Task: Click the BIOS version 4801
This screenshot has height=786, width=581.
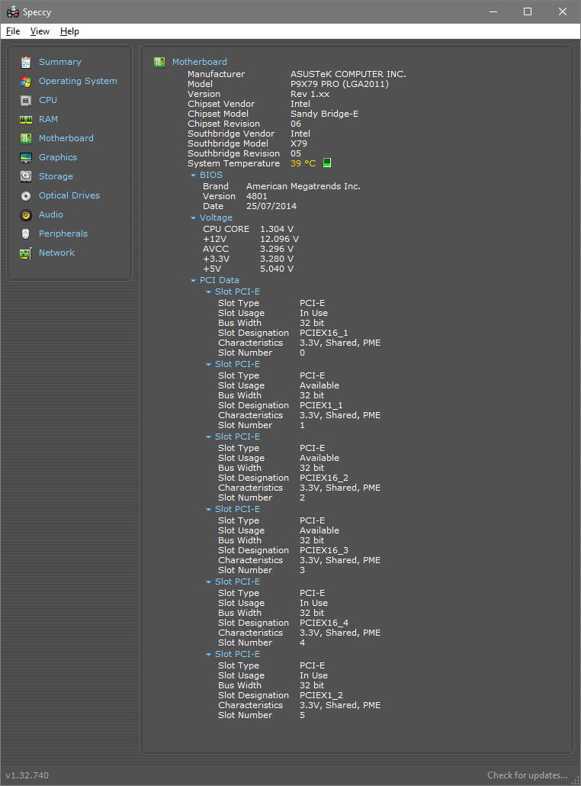Action: tap(256, 196)
